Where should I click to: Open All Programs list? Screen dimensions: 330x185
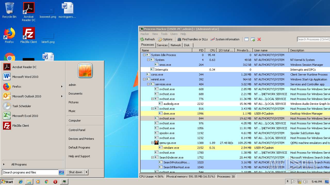[x=33, y=164]
